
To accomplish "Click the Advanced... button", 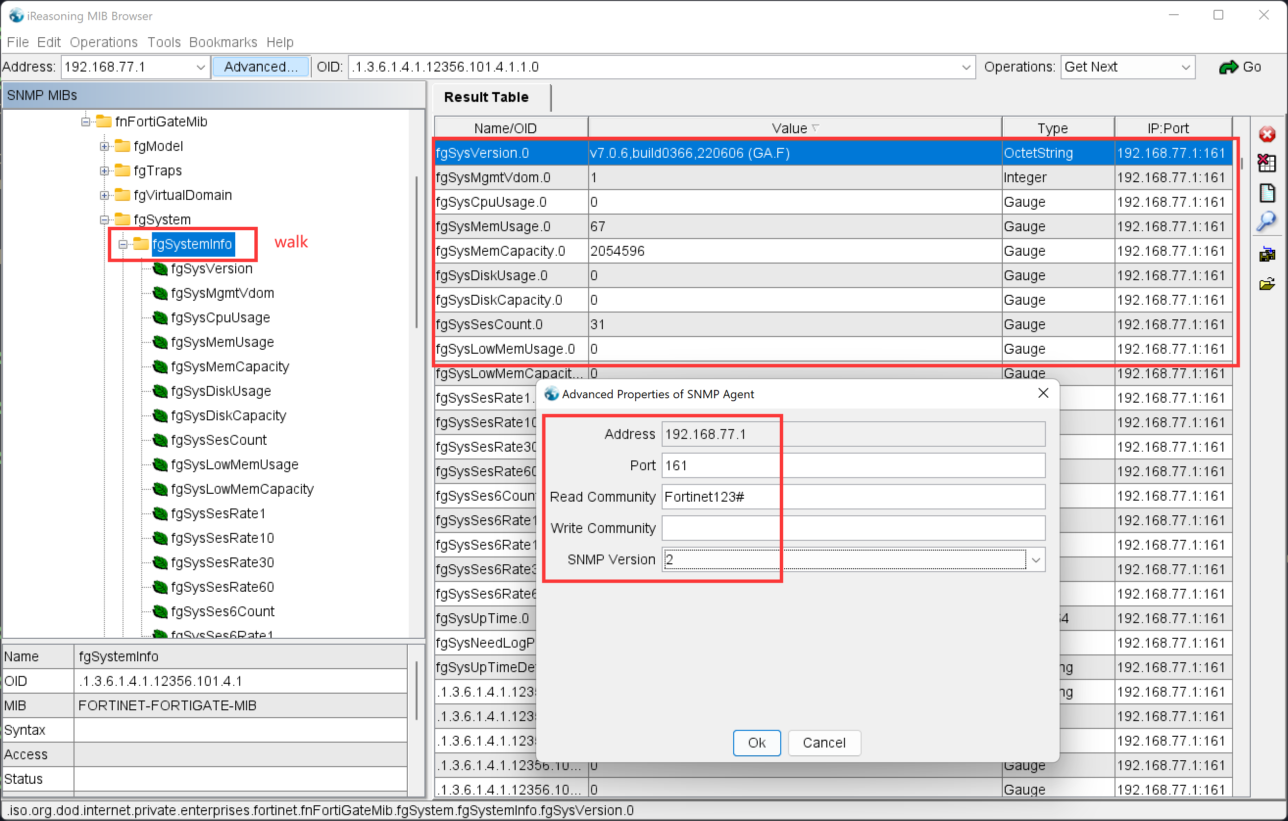I will [260, 67].
